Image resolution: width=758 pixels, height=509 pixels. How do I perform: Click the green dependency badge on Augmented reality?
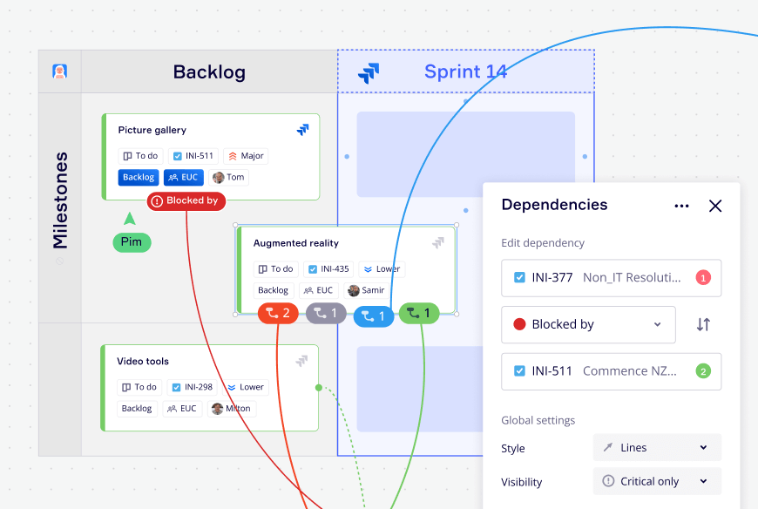419,313
